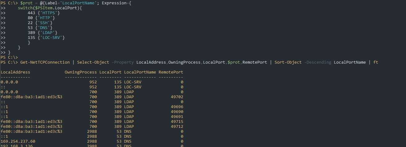Click the Select-Object cmdlet in the pipeline
Viewport: 406px width, 147px height.
point(93,62)
